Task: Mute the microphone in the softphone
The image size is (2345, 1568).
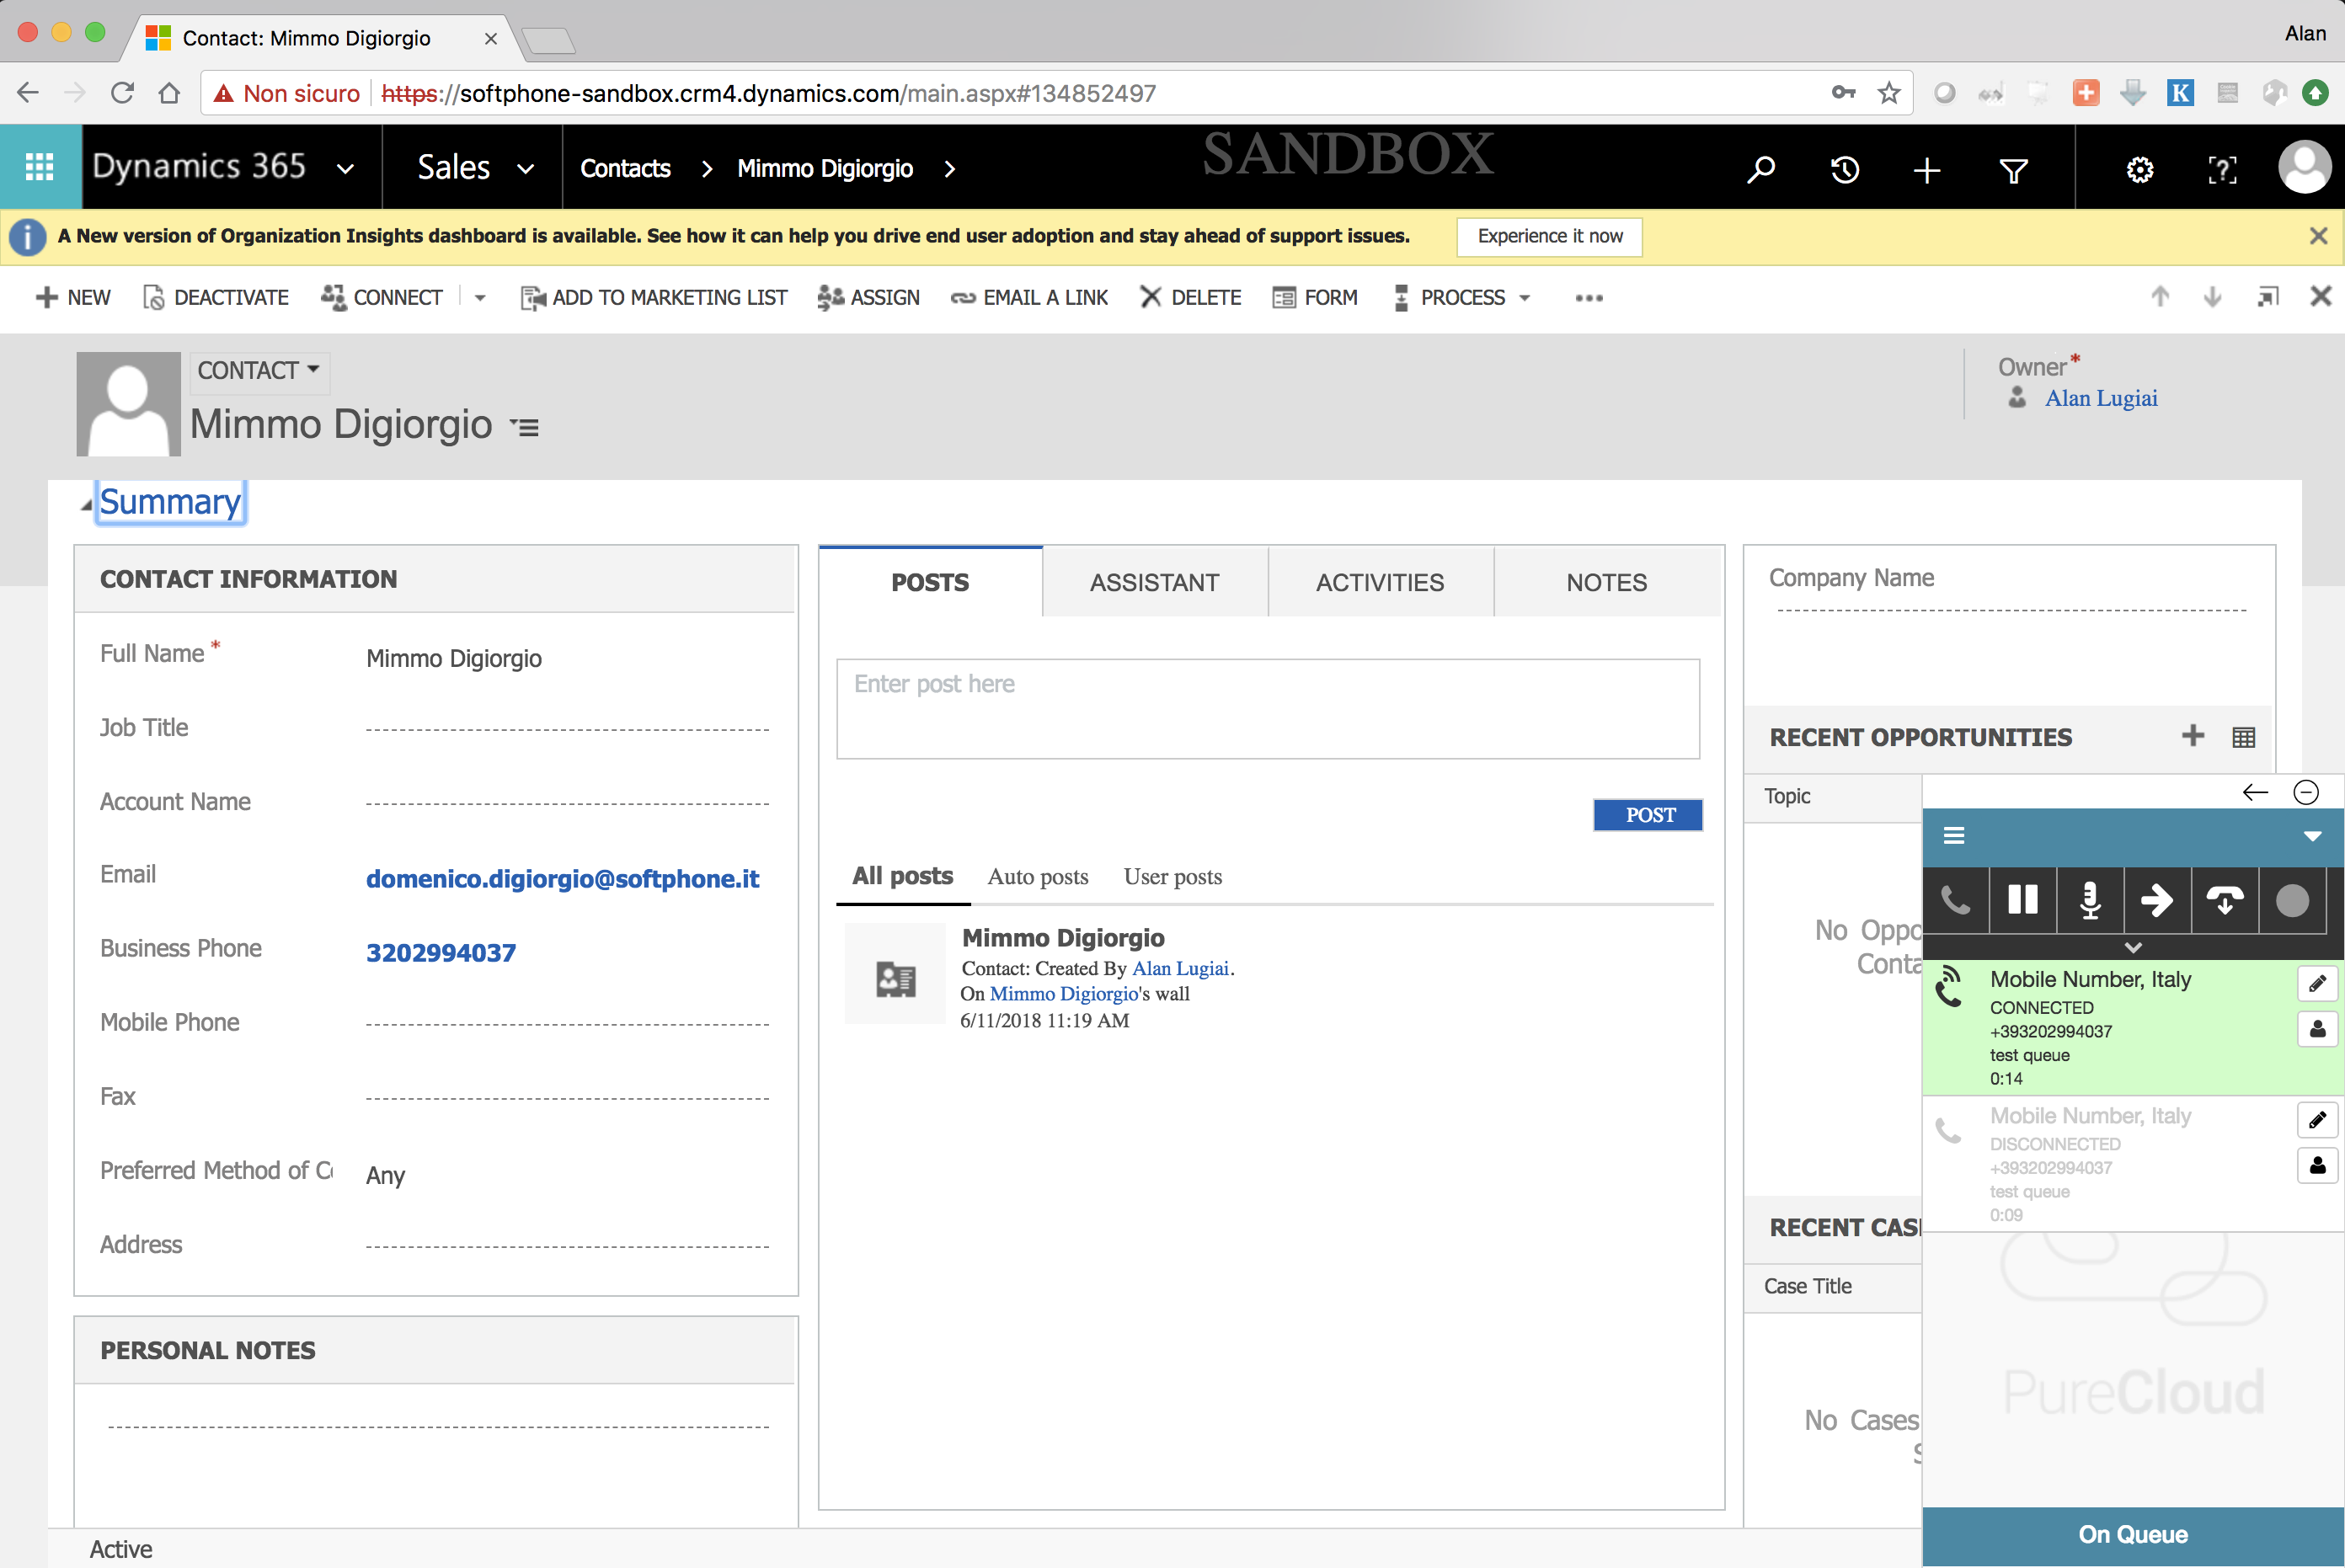Action: pos(2089,900)
